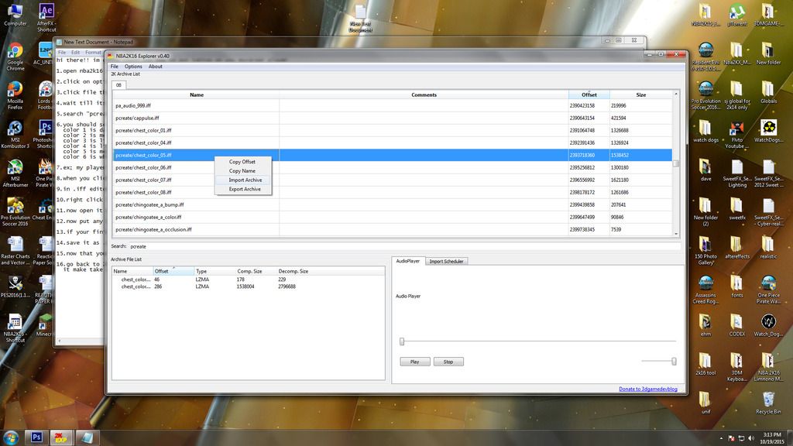The height and width of the screenshot is (446, 793).
Task: Click the Play audio button
Action: [415, 362]
